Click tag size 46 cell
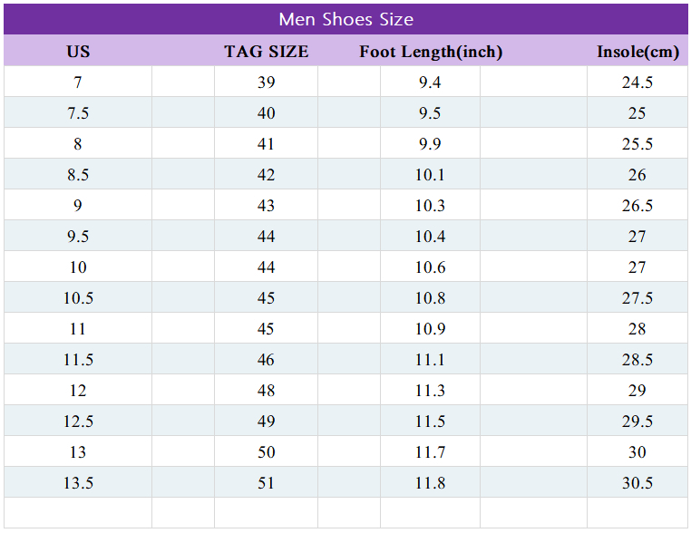The image size is (691, 533). (x=266, y=360)
